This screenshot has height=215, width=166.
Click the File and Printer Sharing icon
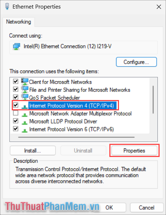click(x=25, y=90)
